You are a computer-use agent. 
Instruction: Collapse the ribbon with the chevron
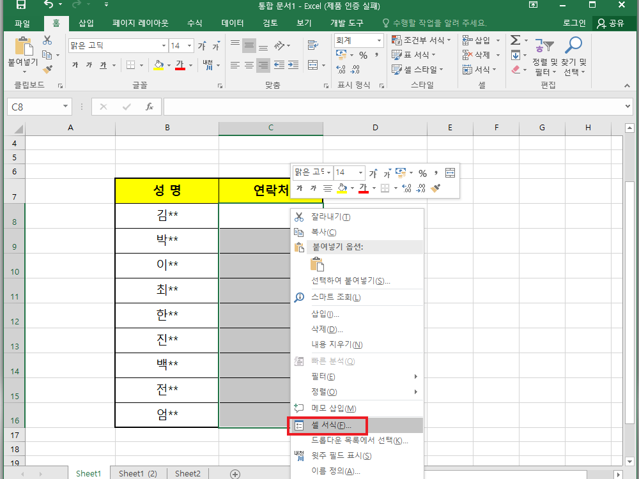(x=627, y=86)
